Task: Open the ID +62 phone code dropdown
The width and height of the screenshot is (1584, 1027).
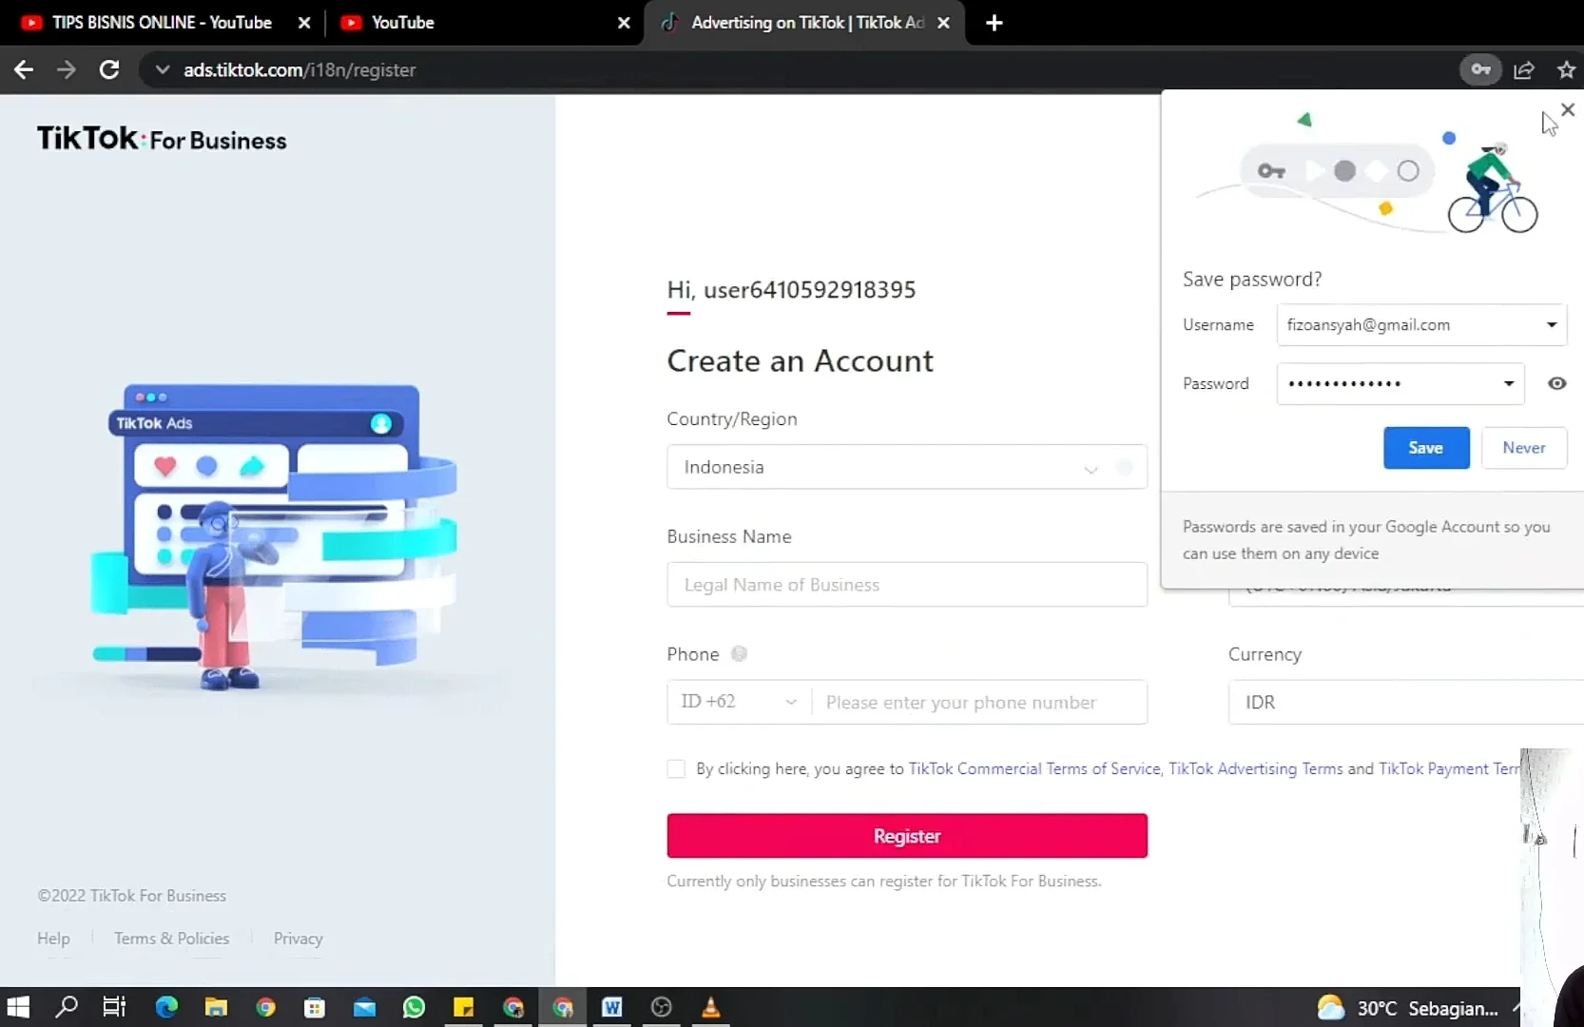Action: (739, 702)
